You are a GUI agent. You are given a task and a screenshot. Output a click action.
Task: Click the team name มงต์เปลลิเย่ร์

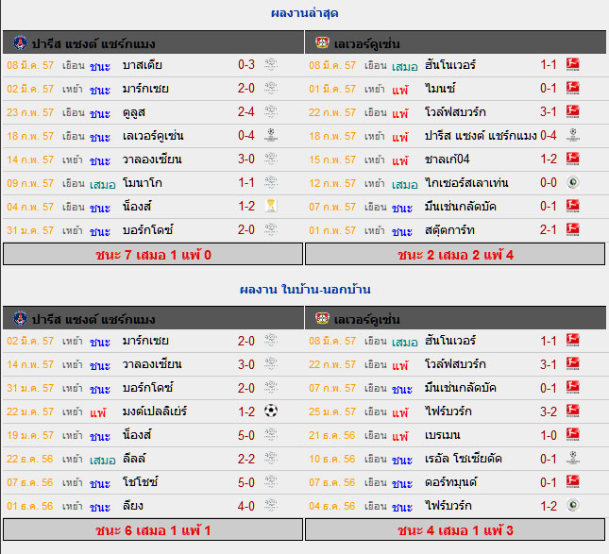click(155, 411)
